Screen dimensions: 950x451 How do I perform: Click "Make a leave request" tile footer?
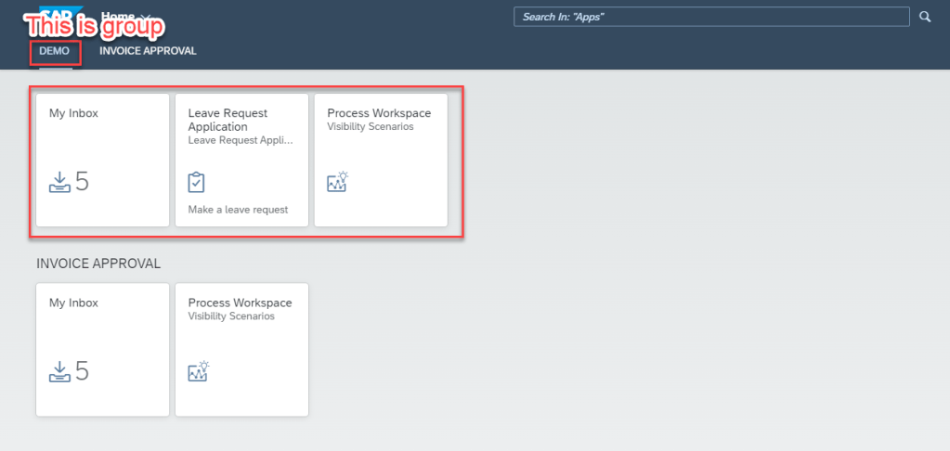[238, 210]
